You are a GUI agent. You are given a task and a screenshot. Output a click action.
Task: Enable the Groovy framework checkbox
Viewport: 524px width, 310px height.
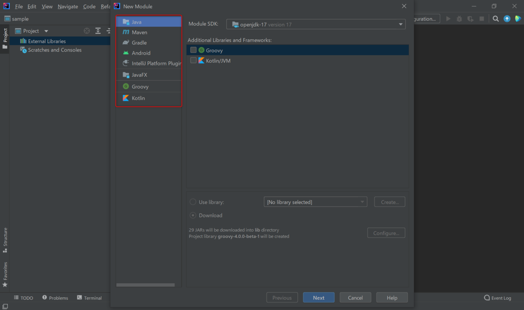point(193,50)
